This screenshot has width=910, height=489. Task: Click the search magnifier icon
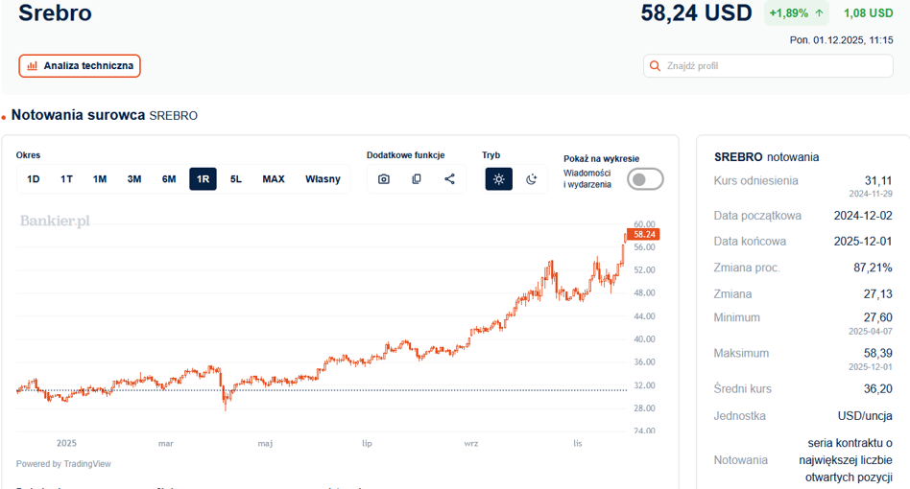[656, 66]
